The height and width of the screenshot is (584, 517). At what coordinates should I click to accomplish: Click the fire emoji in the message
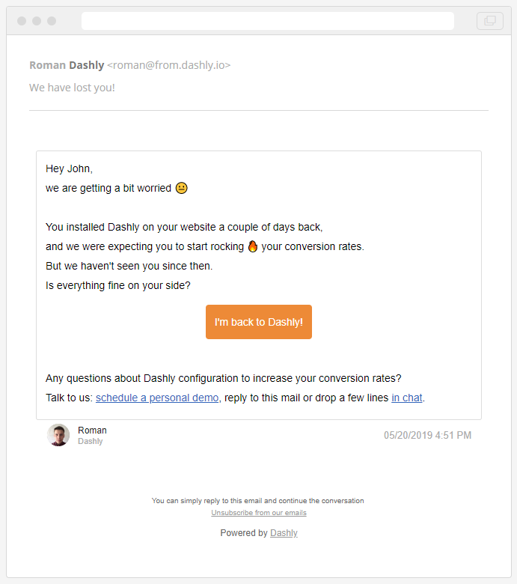(253, 246)
